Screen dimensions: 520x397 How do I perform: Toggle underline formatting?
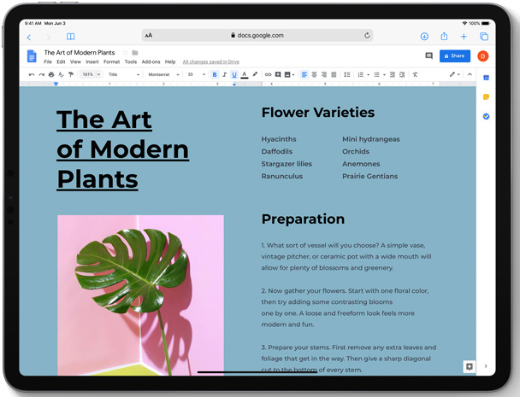coord(234,75)
